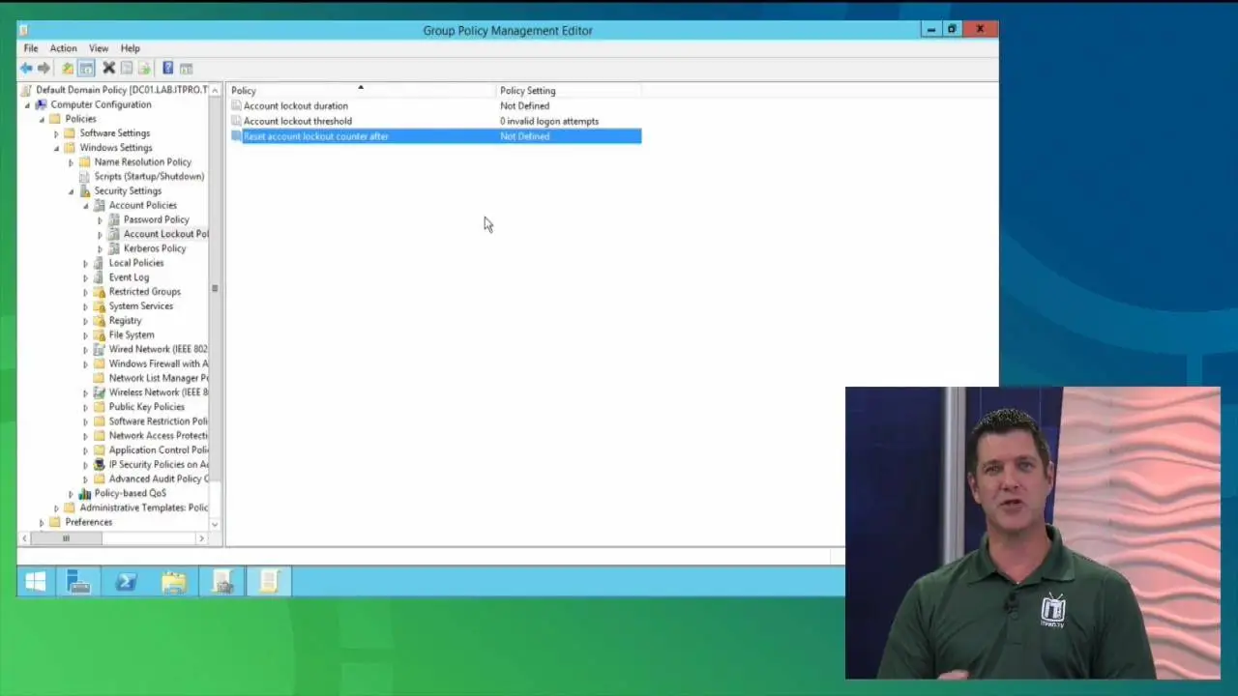
Task: Sort by the Policy column header
Action: point(361,91)
